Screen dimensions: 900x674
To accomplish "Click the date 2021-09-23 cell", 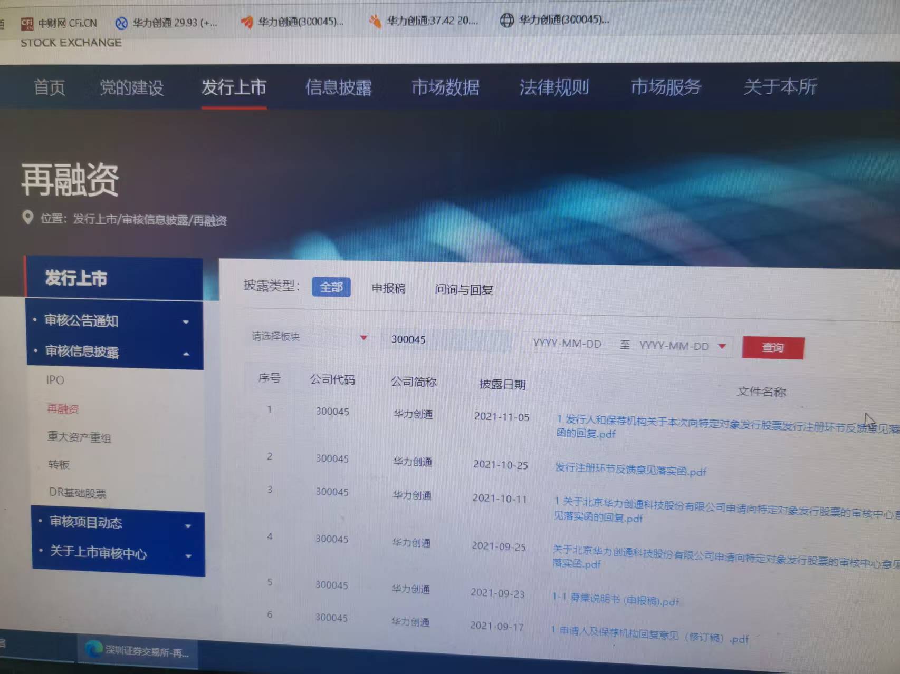I will 497,593.
